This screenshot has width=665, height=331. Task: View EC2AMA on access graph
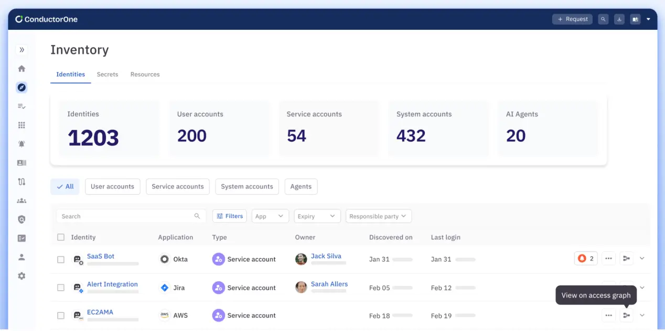626,315
